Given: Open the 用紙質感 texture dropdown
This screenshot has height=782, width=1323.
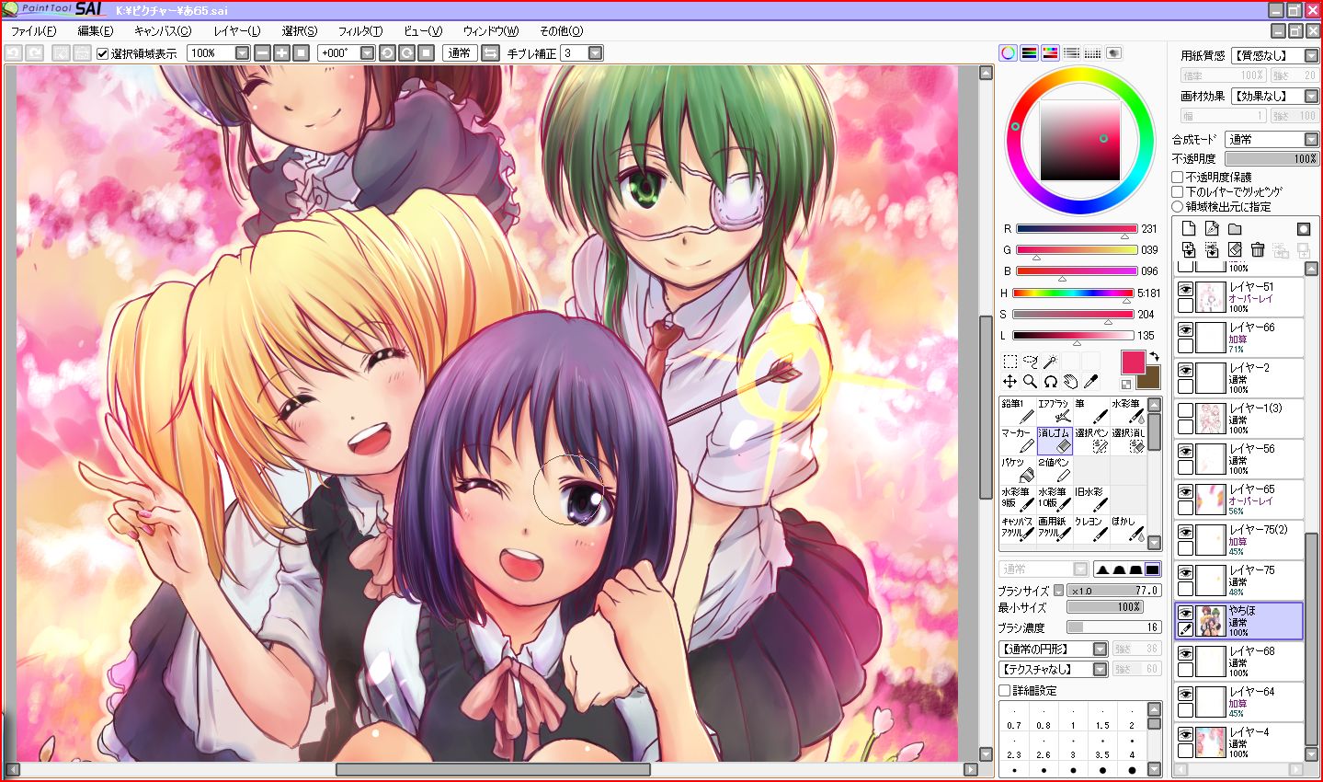Looking at the screenshot, I should pos(1311,55).
